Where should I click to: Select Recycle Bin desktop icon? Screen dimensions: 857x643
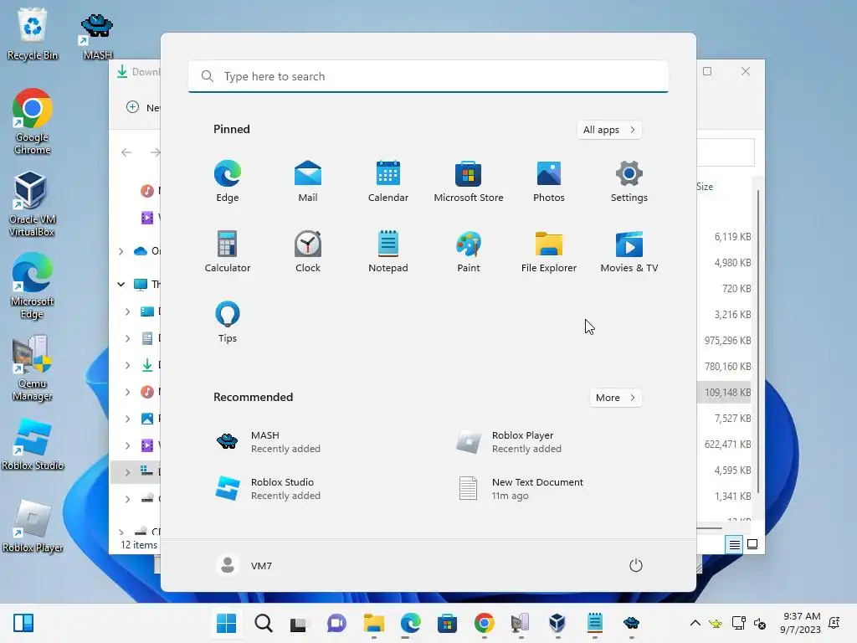33,33
